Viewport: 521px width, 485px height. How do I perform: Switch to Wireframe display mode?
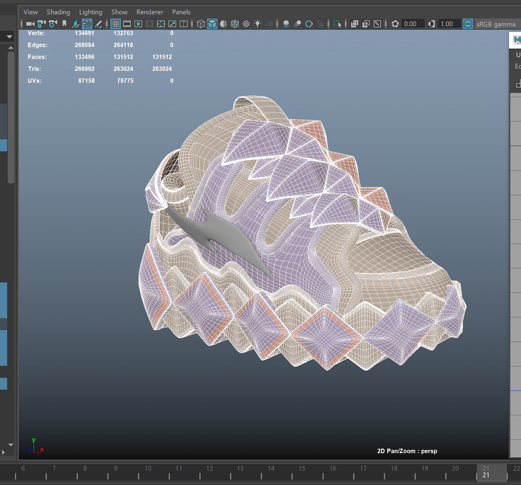201,24
